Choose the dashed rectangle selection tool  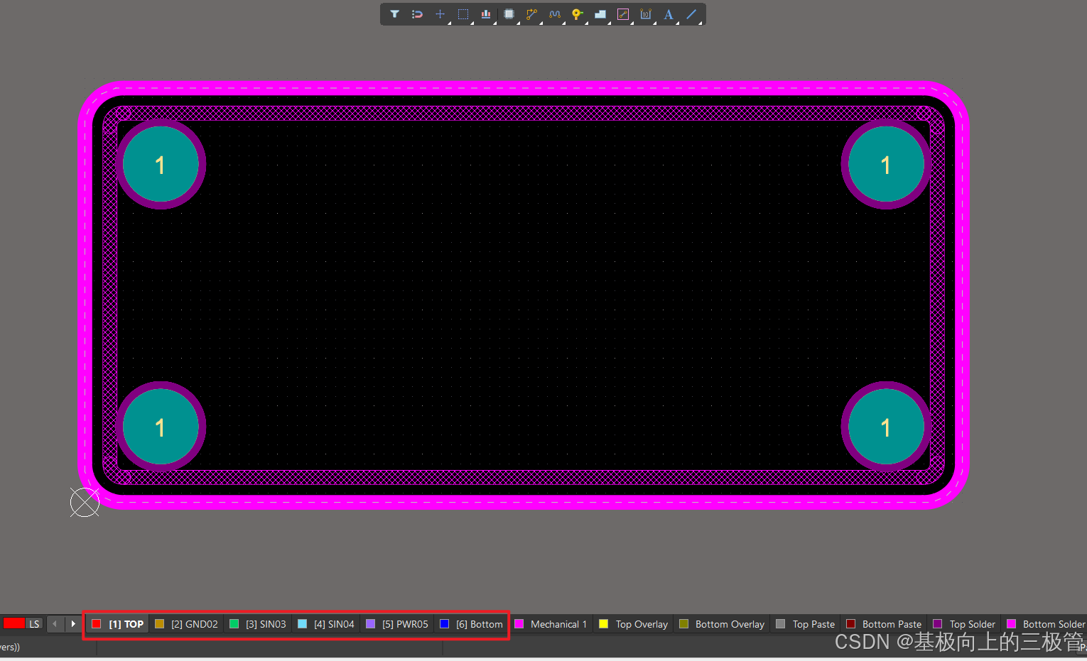pos(463,14)
